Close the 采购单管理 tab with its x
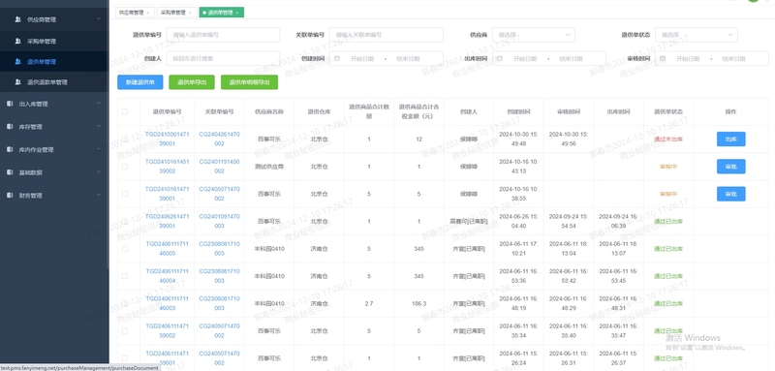The width and height of the screenshot is (775, 371). (190, 13)
